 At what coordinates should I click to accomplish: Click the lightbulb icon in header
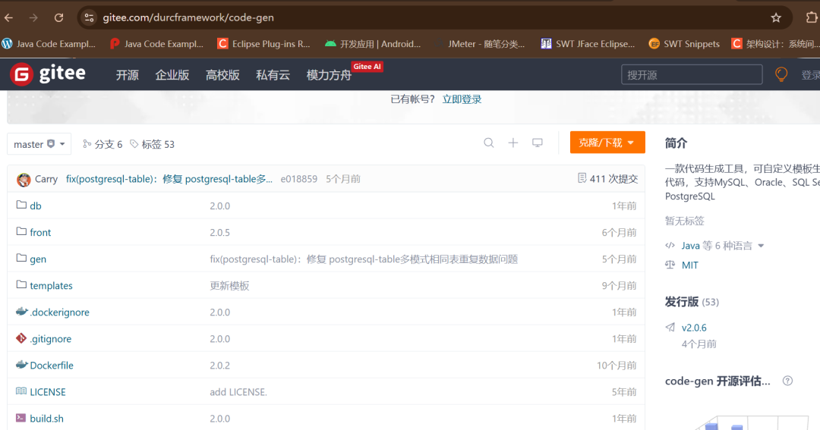tap(781, 75)
